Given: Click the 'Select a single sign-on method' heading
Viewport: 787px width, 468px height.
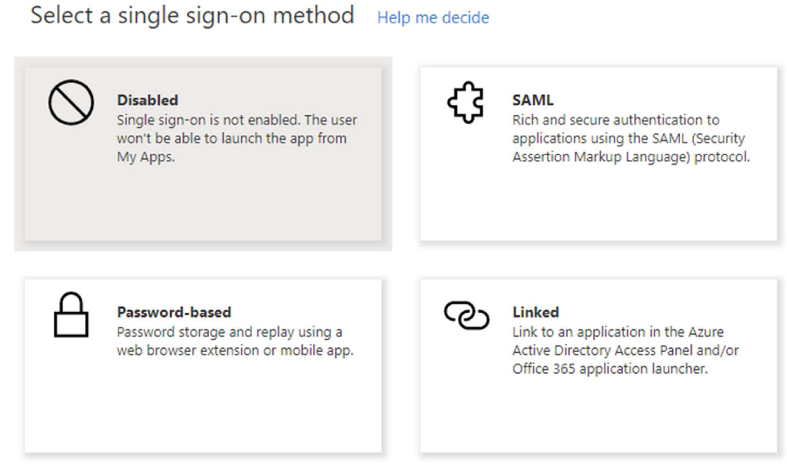Looking at the screenshot, I should [x=192, y=15].
